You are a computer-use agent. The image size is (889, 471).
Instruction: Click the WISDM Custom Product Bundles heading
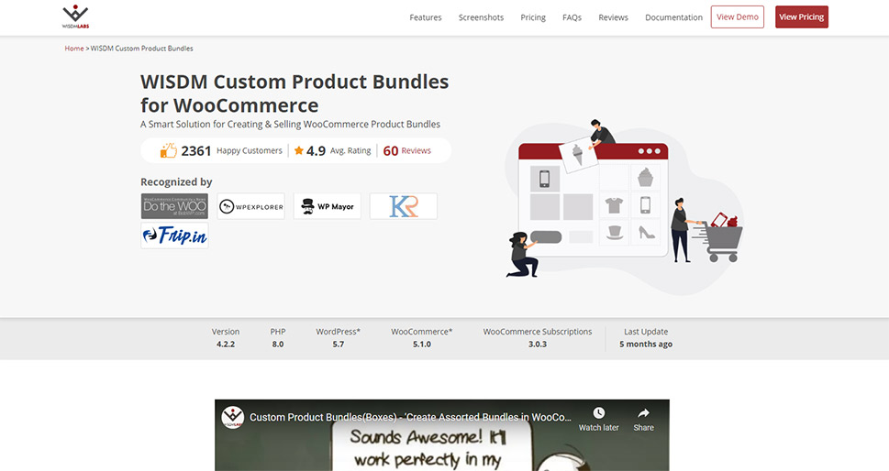[x=294, y=93]
